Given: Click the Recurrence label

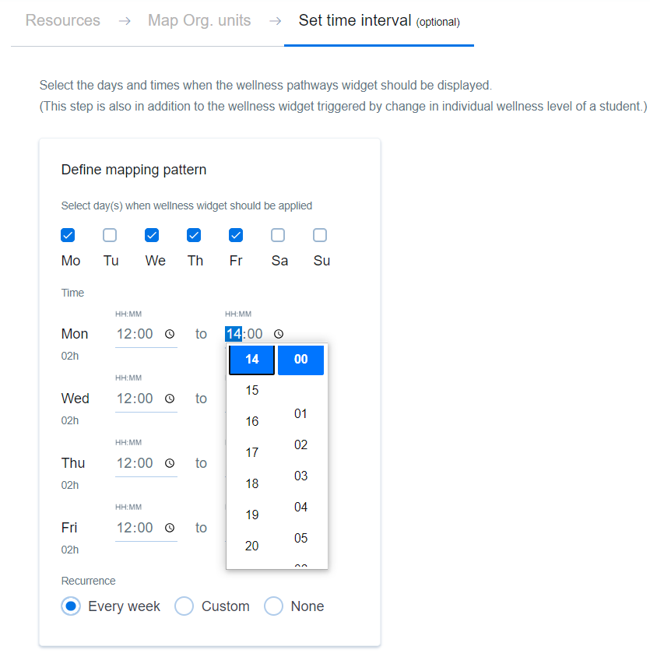Looking at the screenshot, I should click(89, 581).
